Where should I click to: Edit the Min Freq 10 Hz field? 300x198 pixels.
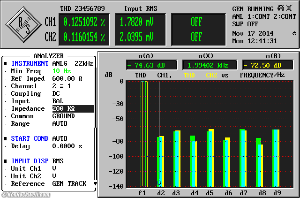click(61, 71)
